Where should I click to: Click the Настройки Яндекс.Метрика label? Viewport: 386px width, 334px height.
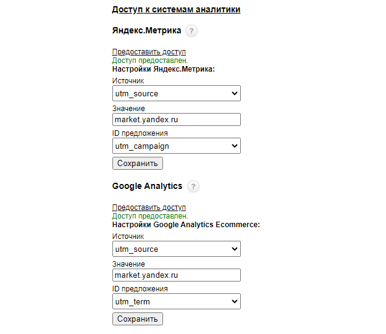(164, 69)
